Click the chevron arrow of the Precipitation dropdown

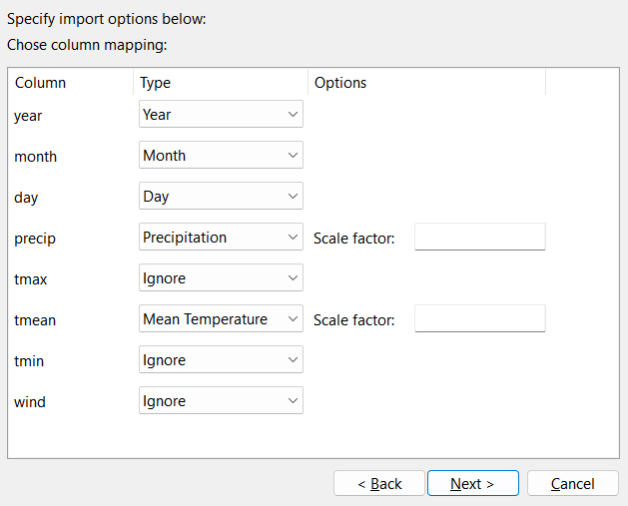(293, 238)
